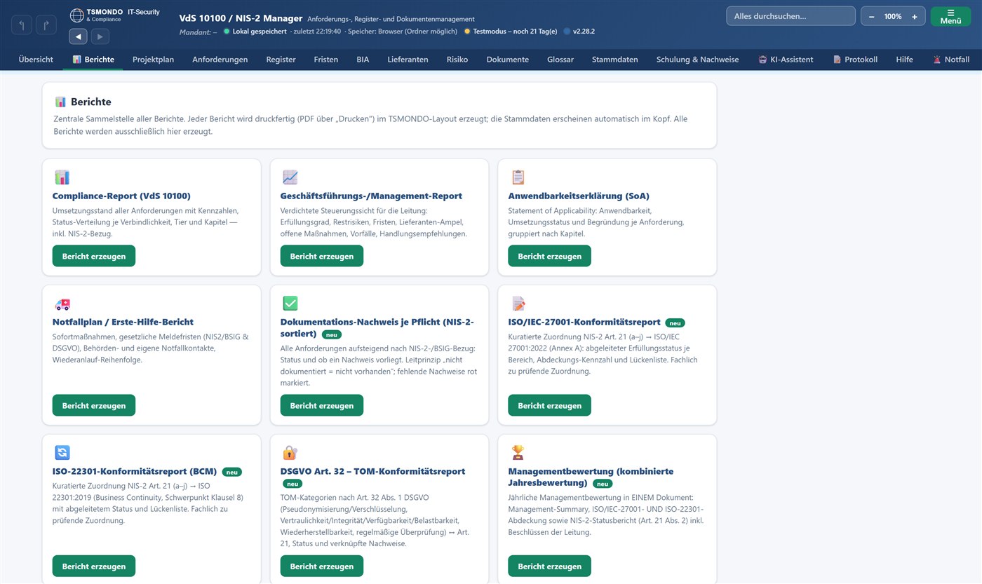Open the Dokumente tab
This screenshot has width=982, height=584.
pyautogui.click(x=508, y=60)
